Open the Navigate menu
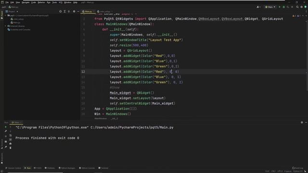This screenshot has height=173, width=308. coord(26,2)
